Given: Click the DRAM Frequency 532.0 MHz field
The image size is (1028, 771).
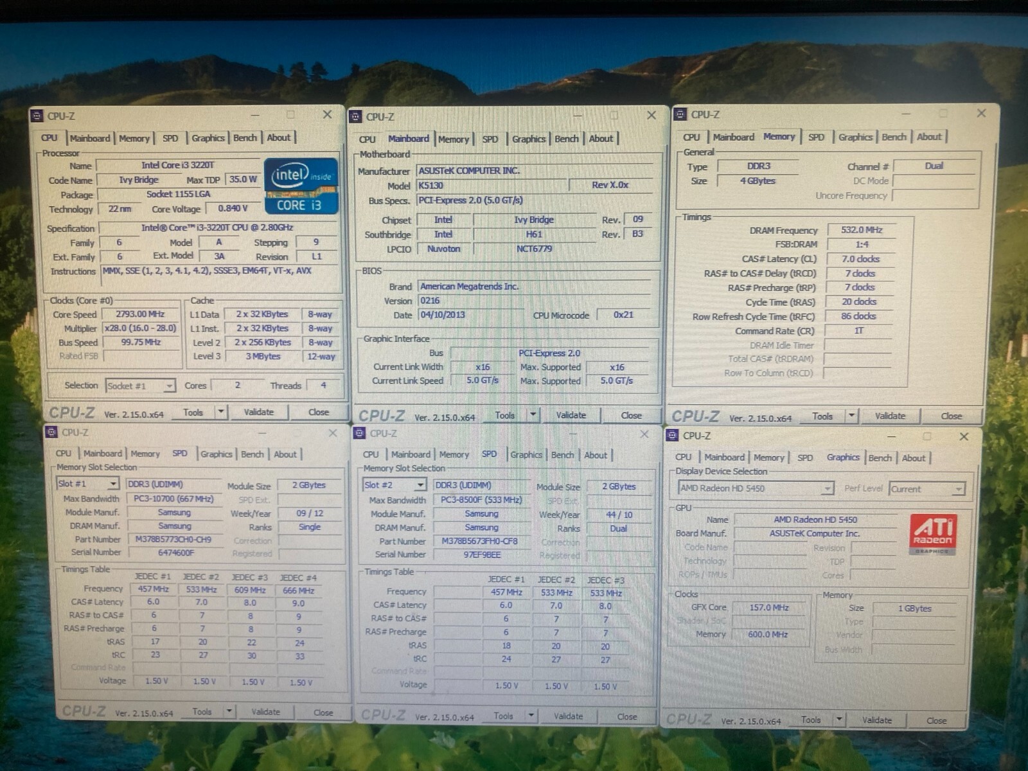Looking at the screenshot, I should point(862,230).
